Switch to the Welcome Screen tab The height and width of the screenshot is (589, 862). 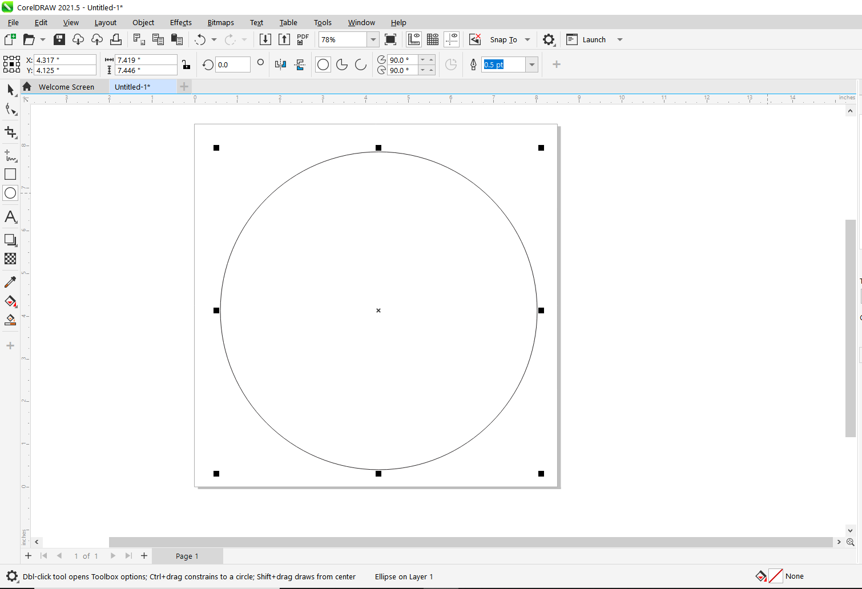(x=66, y=86)
